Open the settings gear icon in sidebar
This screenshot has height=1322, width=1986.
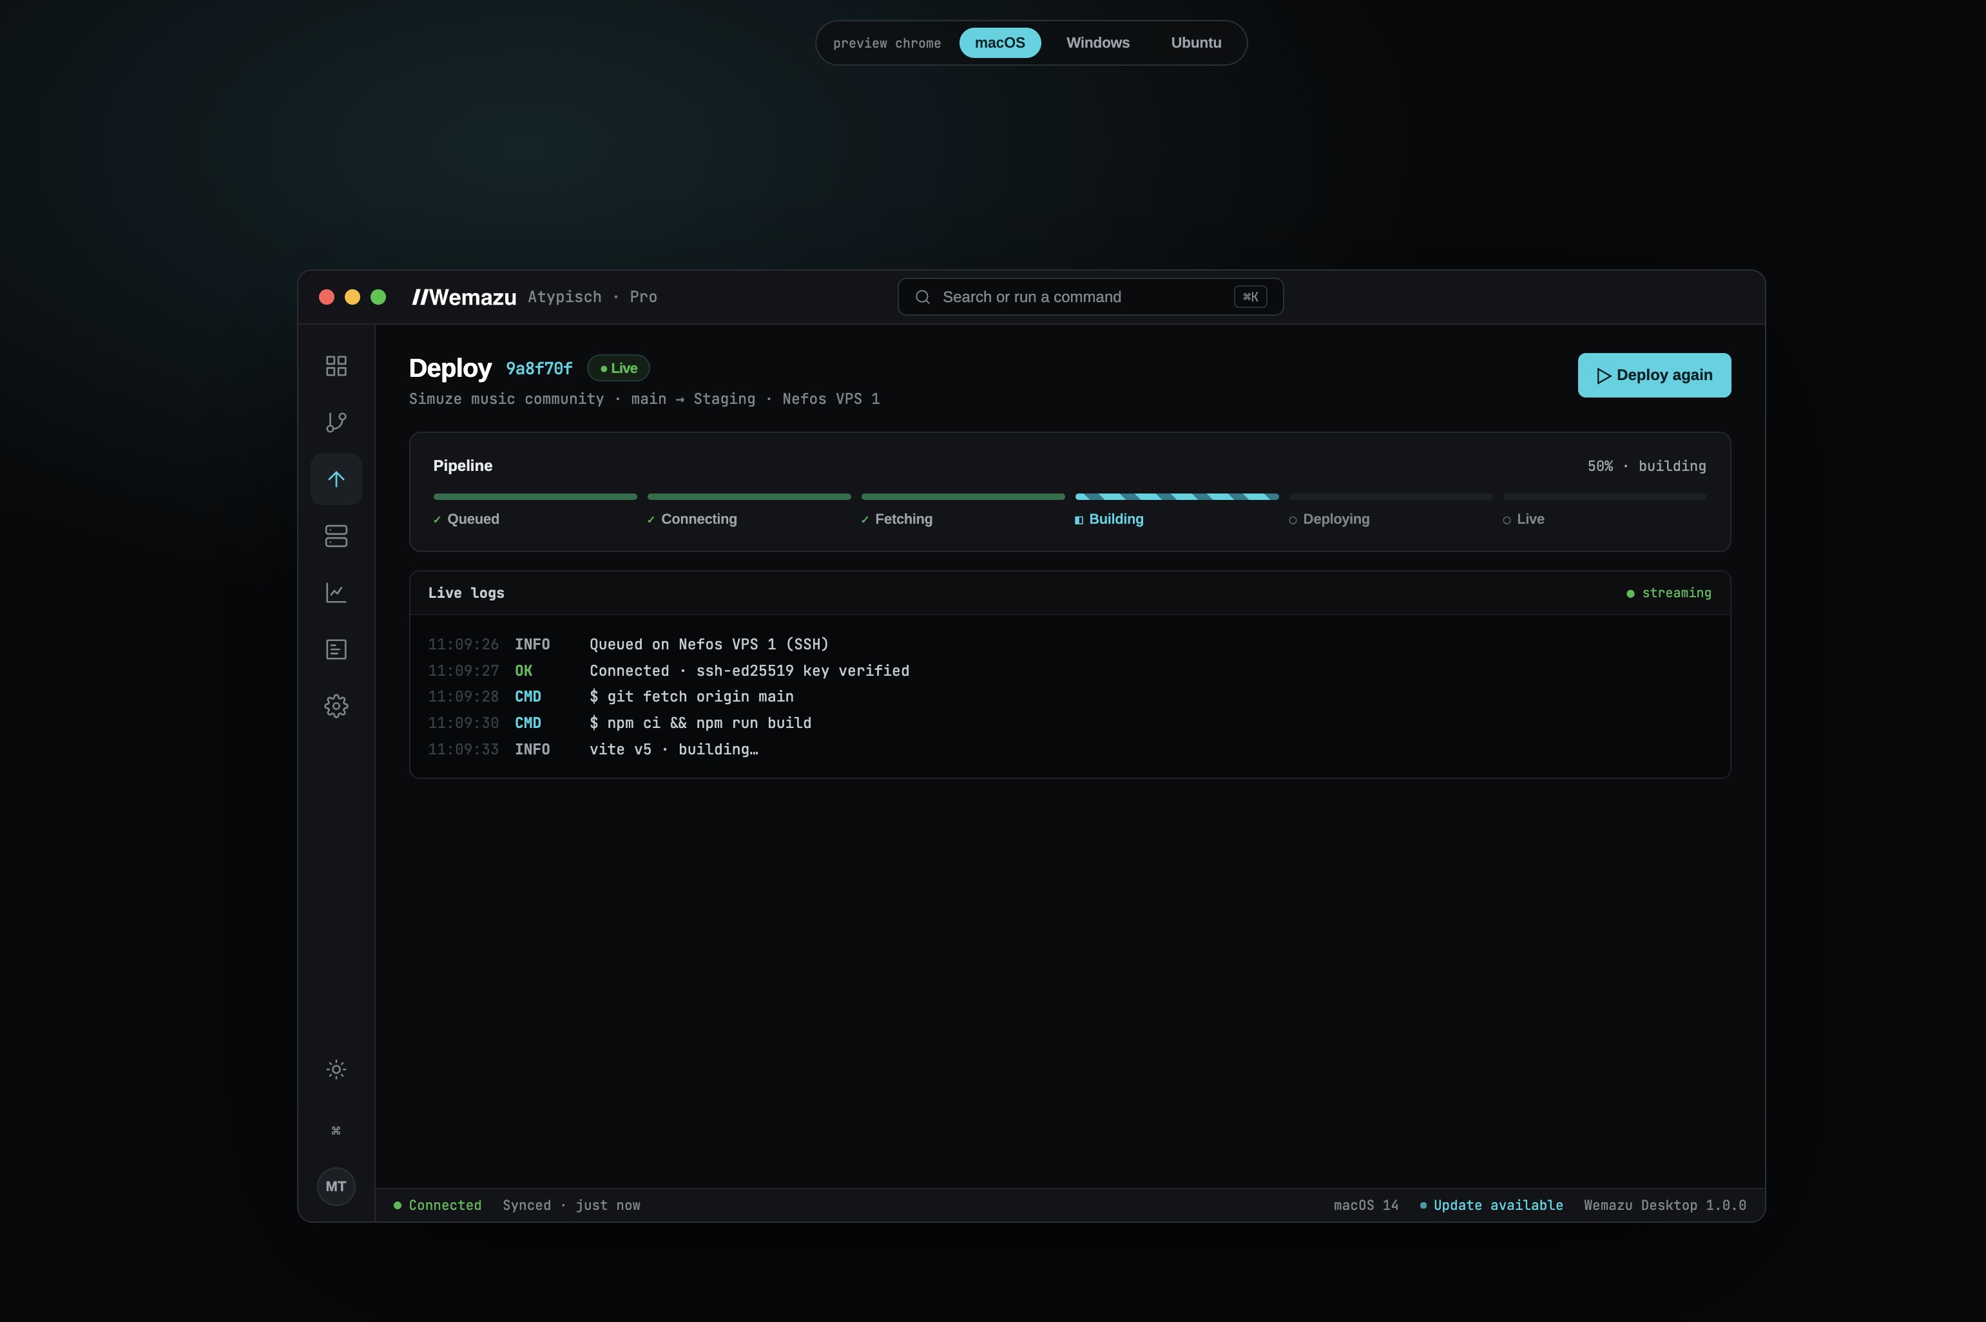coord(336,705)
